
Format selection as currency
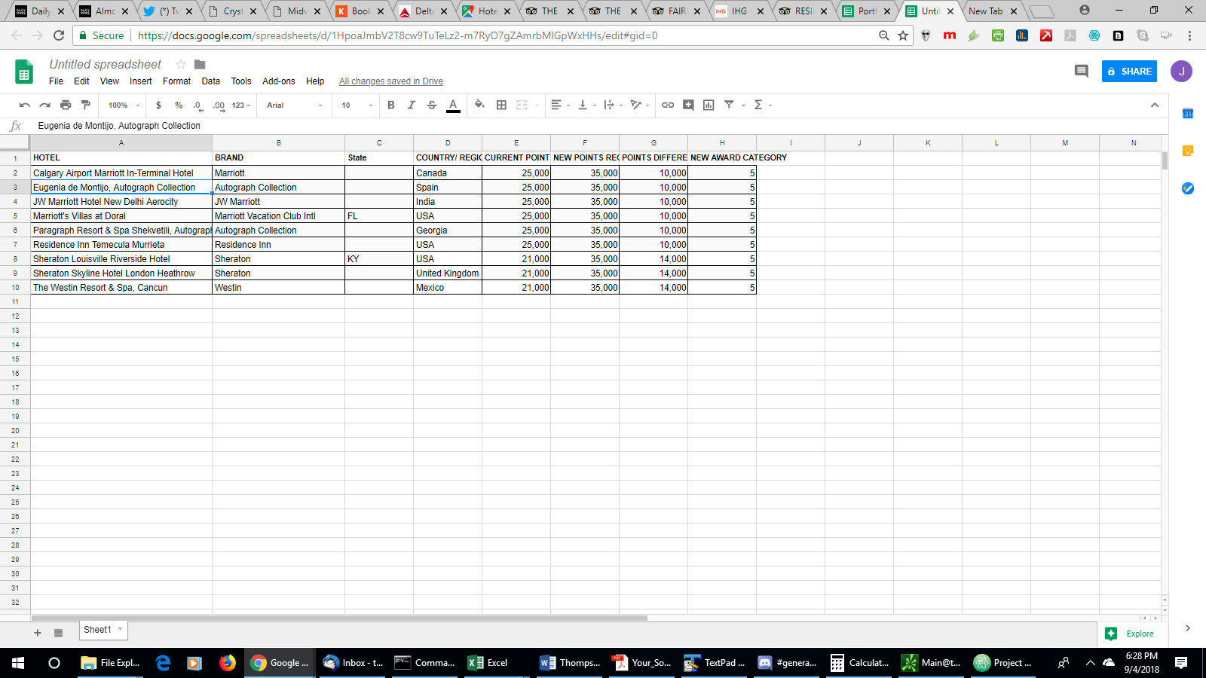tap(158, 105)
